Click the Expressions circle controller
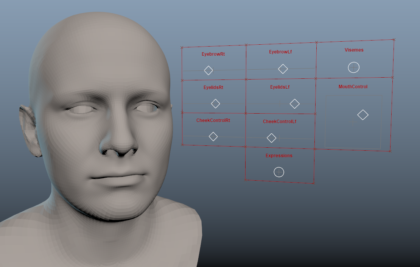 click(279, 172)
